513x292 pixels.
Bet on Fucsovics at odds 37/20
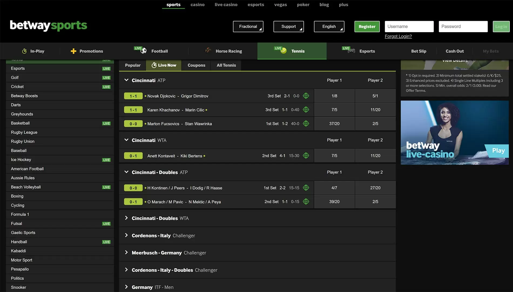pyautogui.click(x=334, y=124)
